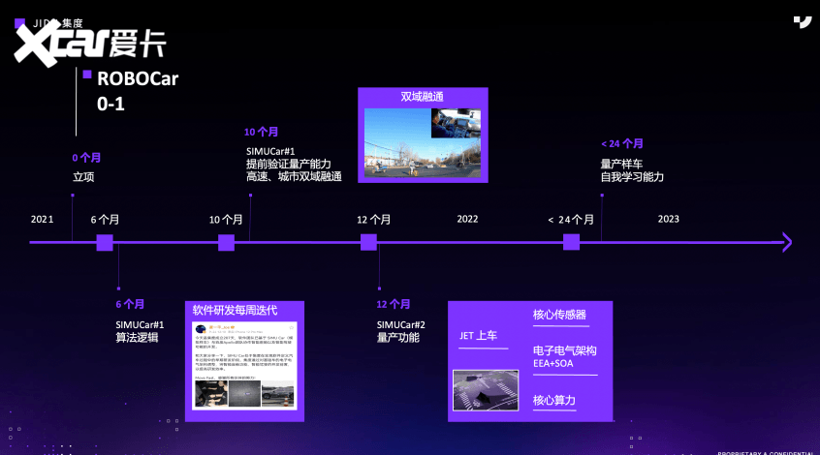Select the purple bullet beside ROBOCar
Viewport: 820px width, 455px height.
[87, 75]
